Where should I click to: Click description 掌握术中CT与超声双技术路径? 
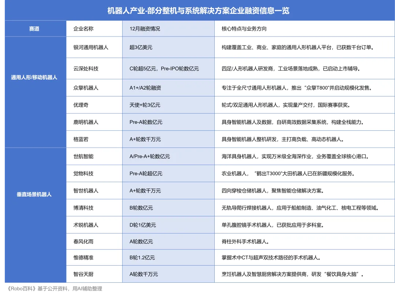pos(271,258)
